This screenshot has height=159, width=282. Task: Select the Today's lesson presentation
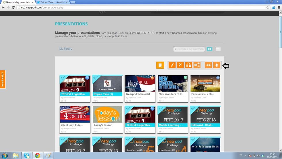107,119
